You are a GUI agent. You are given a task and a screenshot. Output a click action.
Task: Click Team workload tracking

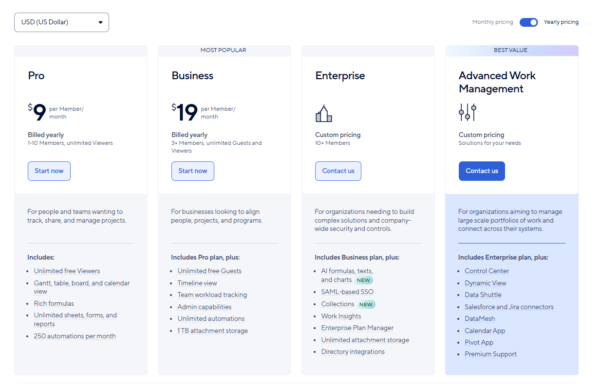212,295
